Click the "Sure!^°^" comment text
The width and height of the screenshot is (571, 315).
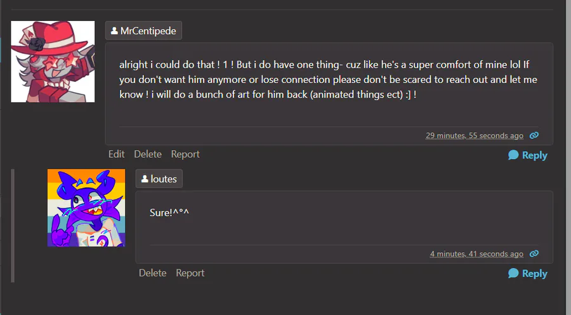click(x=169, y=212)
